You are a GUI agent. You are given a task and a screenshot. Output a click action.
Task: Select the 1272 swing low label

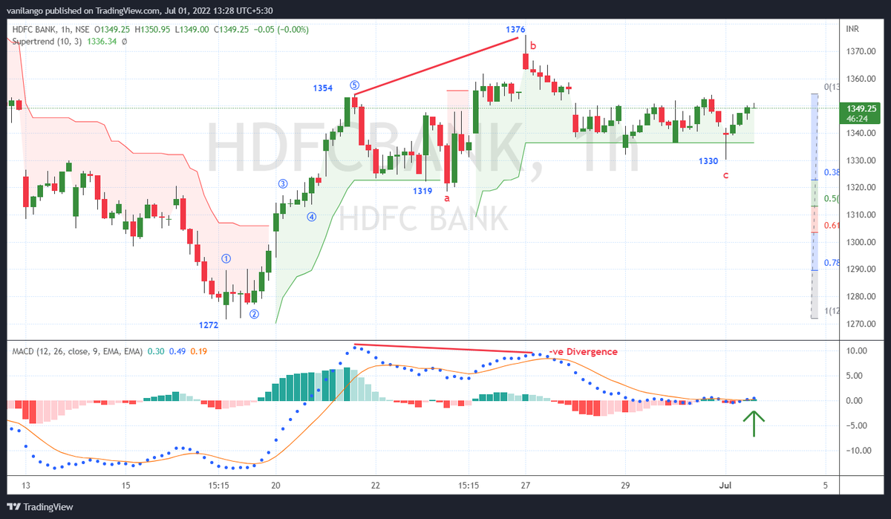click(x=209, y=324)
